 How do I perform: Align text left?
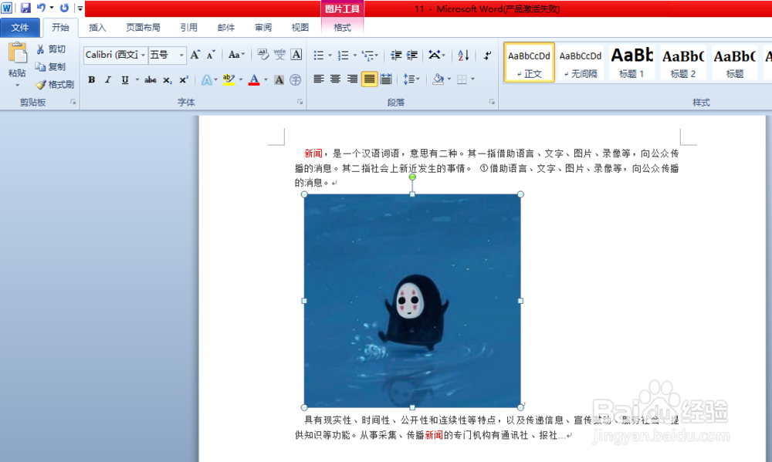point(319,79)
